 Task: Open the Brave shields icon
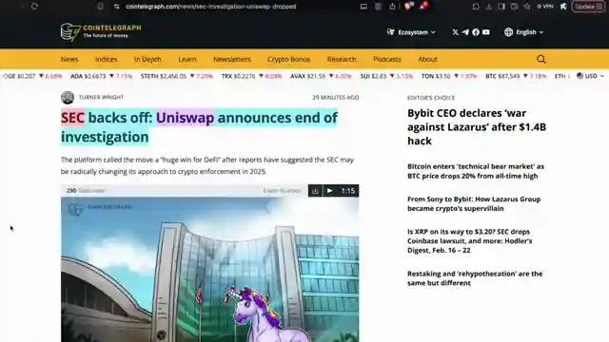coord(408,6)
